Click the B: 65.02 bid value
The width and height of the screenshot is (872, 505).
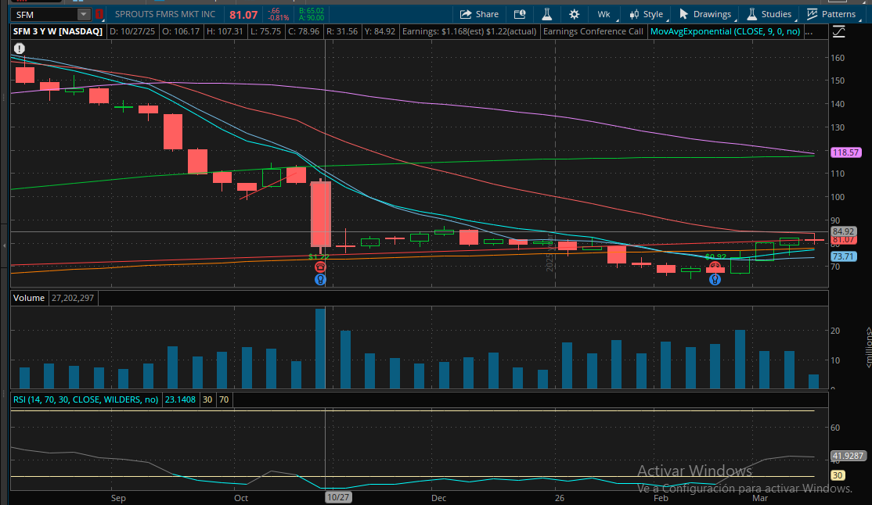pos(312,11)
